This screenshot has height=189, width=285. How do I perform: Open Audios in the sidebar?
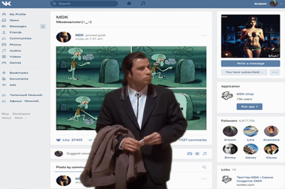[15, 51]
